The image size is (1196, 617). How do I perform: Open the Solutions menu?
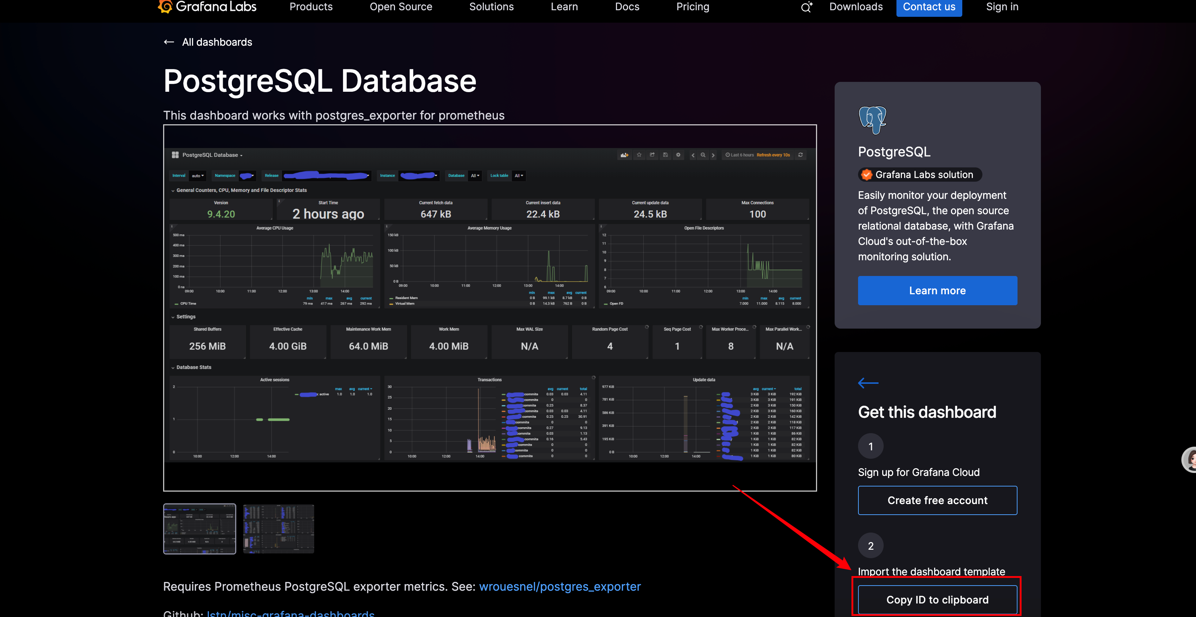pyautogui.click(x=491, y=7)
